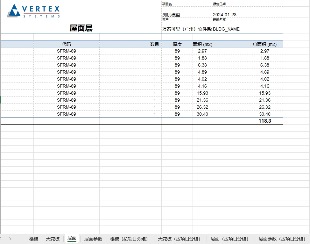Select SFRM-89 code in the 1.88 row

point(67,58)
